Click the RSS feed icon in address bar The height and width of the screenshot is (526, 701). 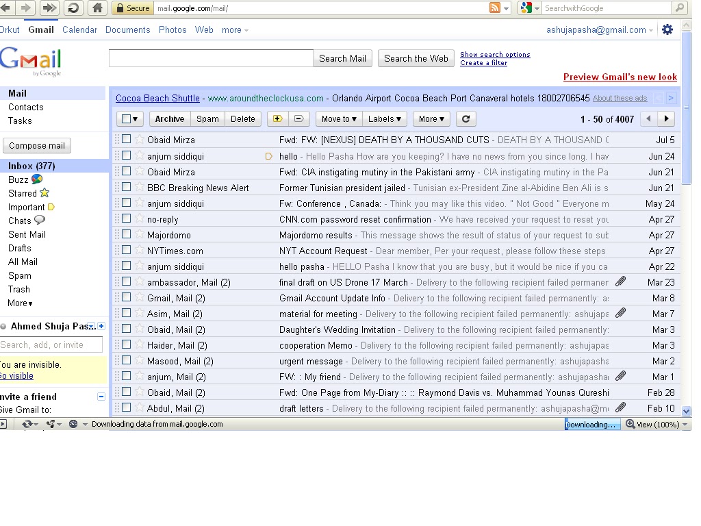(495, 8)
